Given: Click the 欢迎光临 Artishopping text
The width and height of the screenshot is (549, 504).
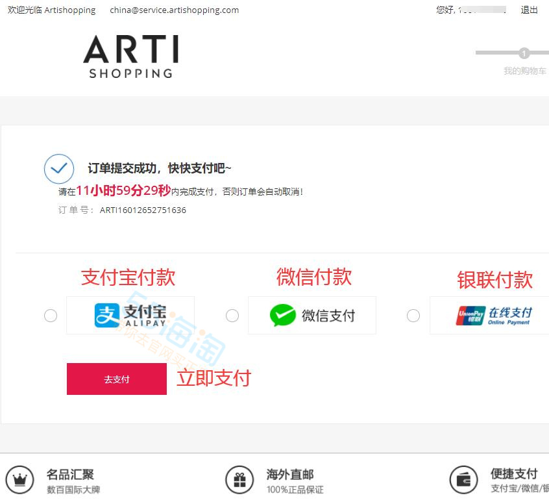Looking at the screenshot, I should (x=51, y=10).
